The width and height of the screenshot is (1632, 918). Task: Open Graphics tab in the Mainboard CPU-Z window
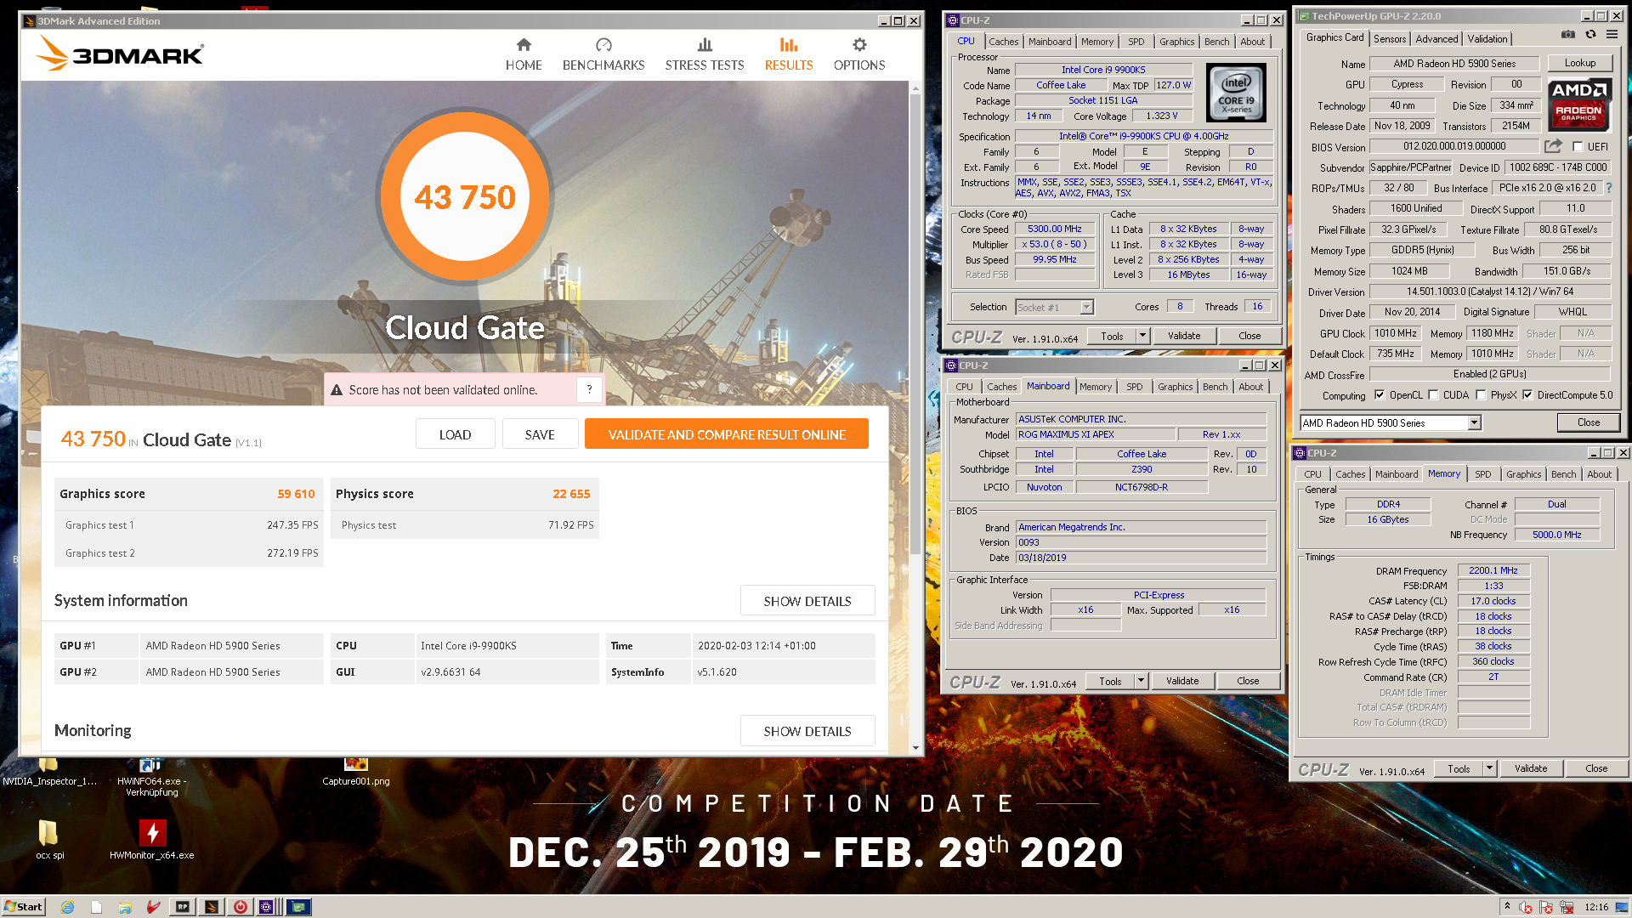1175,387
